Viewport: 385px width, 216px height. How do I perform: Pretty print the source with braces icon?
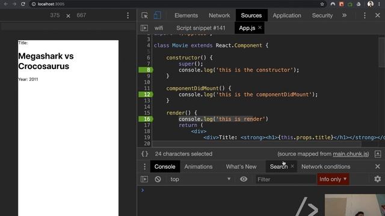tap(144, 154)
